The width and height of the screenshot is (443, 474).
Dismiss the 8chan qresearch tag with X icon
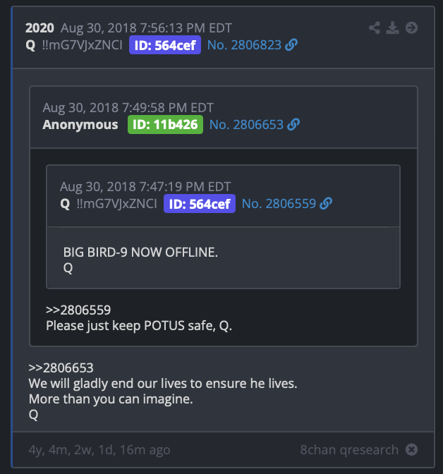pos(411,449)
